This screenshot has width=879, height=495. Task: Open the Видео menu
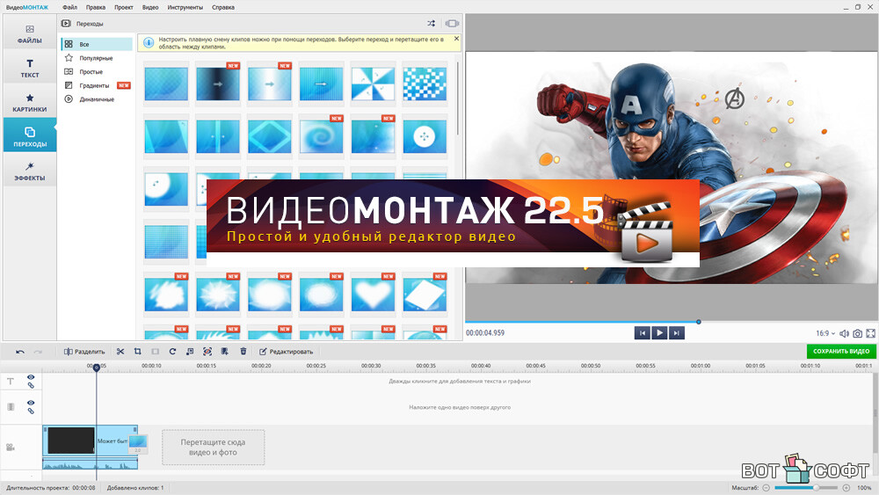pos(150,7)
